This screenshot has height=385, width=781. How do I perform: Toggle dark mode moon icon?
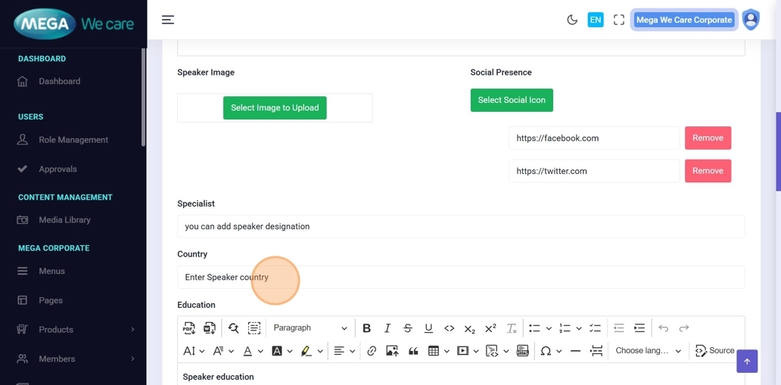pyautogui.click(x=572, y=20)
